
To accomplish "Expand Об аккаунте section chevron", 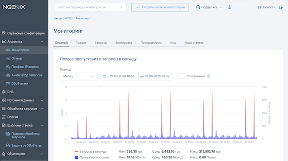I will tap(42, 154).
